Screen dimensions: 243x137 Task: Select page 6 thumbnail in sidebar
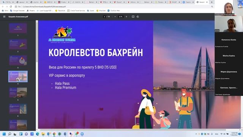(18, 109)
